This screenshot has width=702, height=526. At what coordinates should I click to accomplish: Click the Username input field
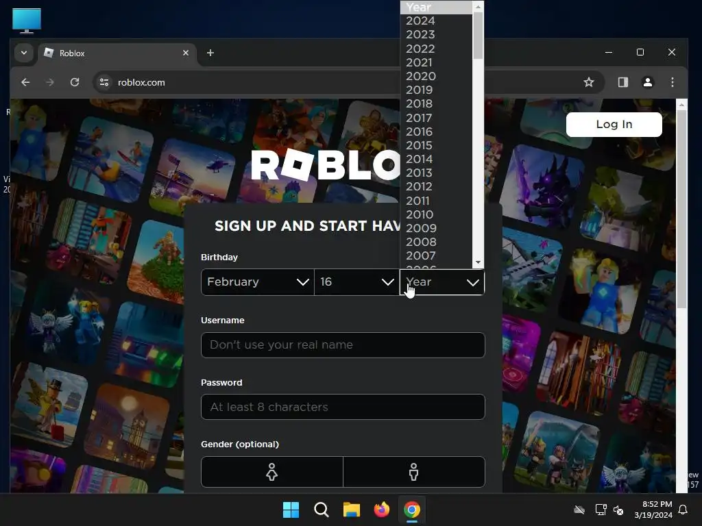[343, 345]
